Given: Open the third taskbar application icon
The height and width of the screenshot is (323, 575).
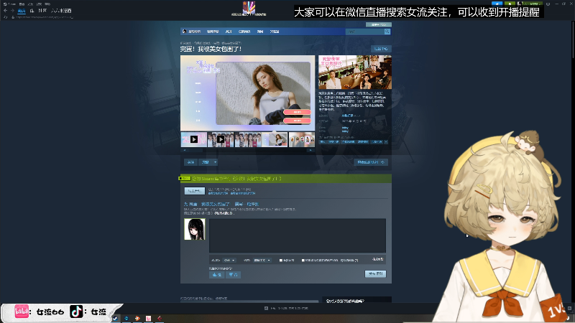Looking at the screenshot, I should pyautogui.click(x=137, y=318).
